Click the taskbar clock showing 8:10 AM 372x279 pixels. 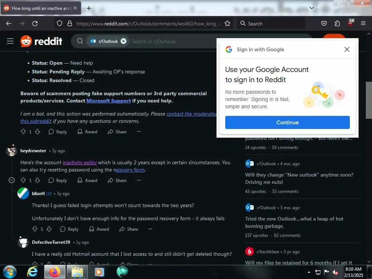[353, 272]
